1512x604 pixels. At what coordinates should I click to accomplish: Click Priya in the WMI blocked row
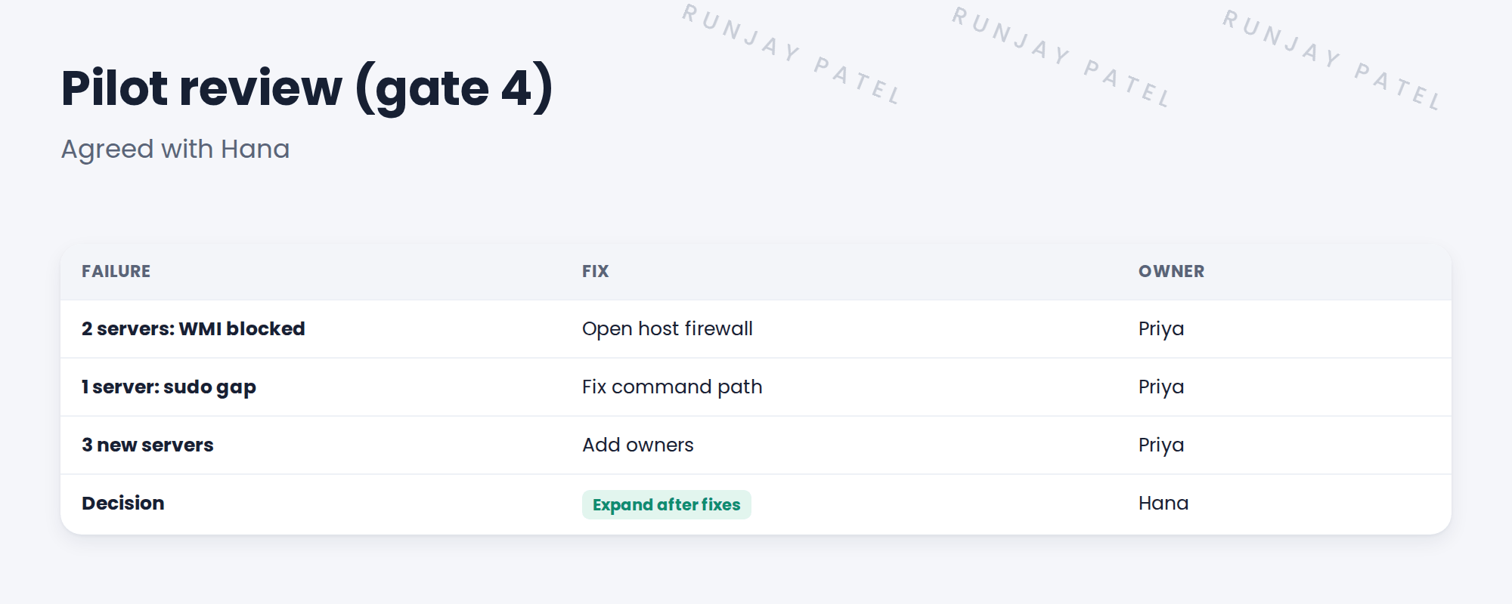click(1161, 329)
